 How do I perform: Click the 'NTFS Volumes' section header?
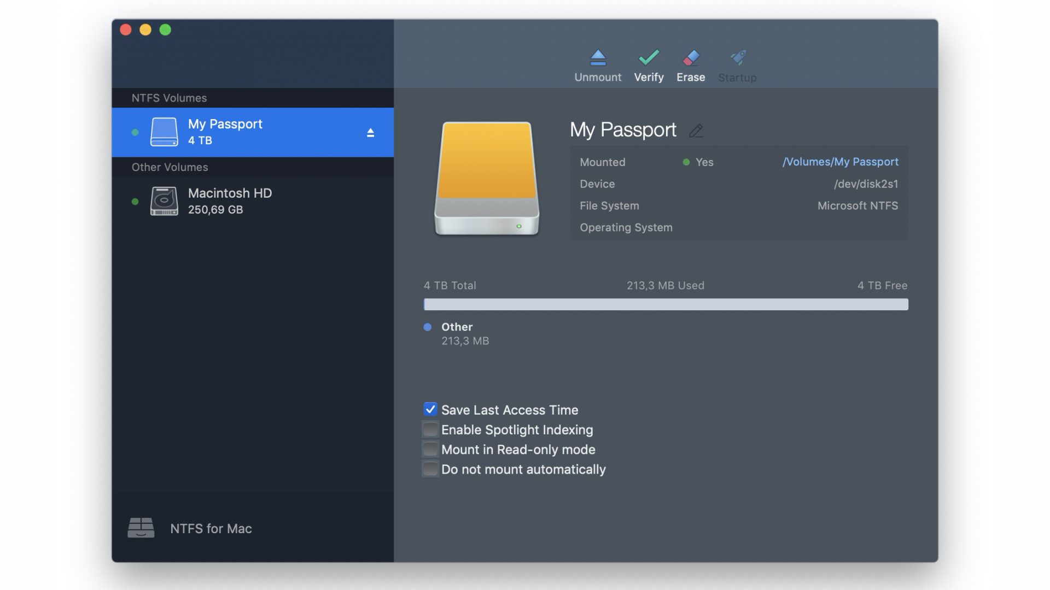(169, 98)
